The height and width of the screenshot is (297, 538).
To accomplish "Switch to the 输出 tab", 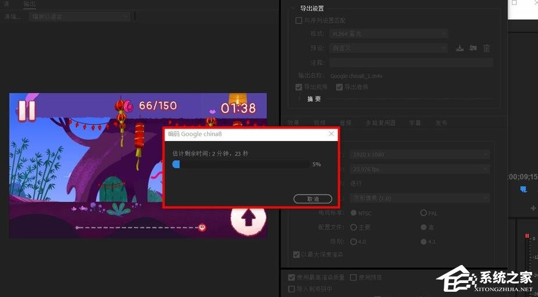I will point(30,4).
